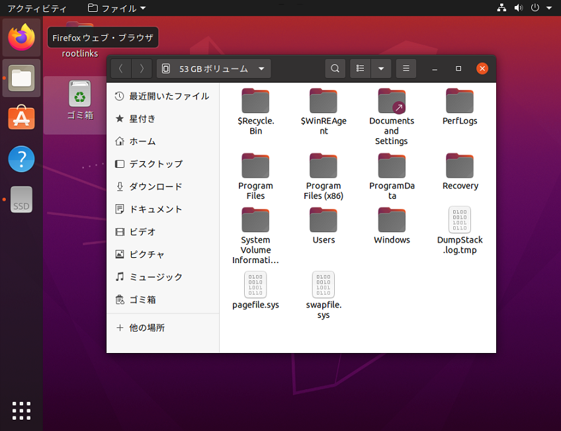
Task: Open Ubuntu Software from the dock
Action: pos(21,118)
